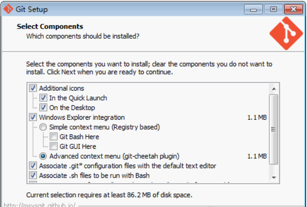Uncheck In the Quick Launch option
307x207 pixels.
pyautogui.click(x=43, y=98)
